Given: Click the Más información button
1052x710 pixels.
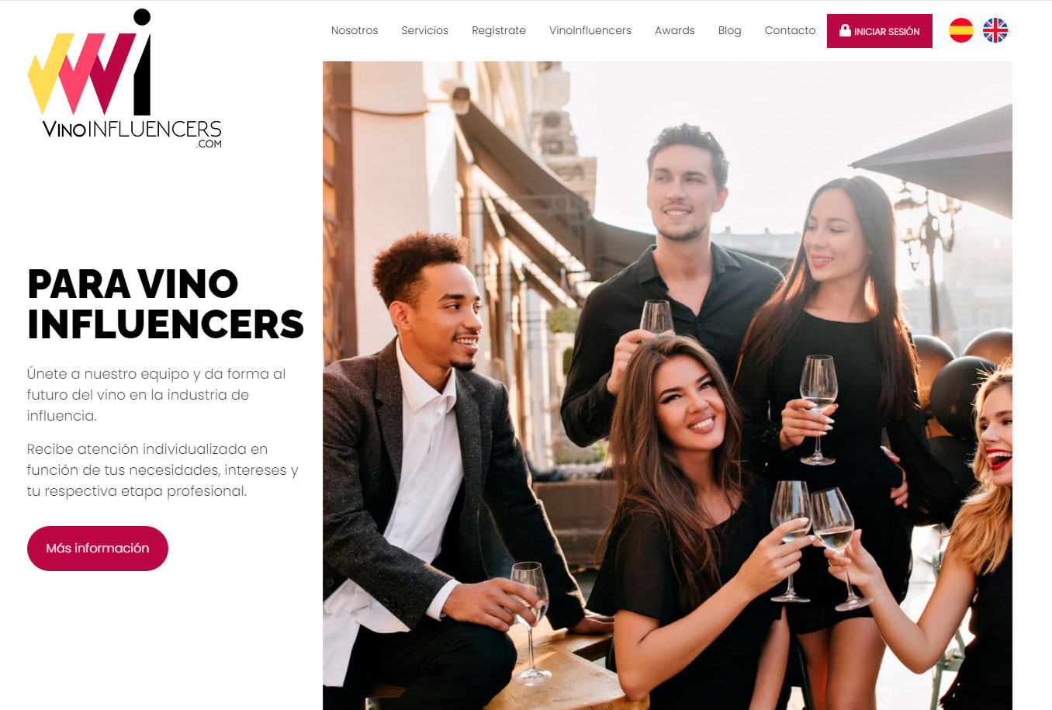Looking at the screenshot, I should coord(98,549).
